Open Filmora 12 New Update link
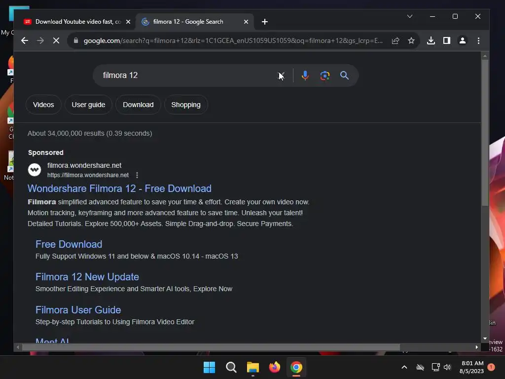This screenshot has width=505, height=379. (x=87, y=277)
